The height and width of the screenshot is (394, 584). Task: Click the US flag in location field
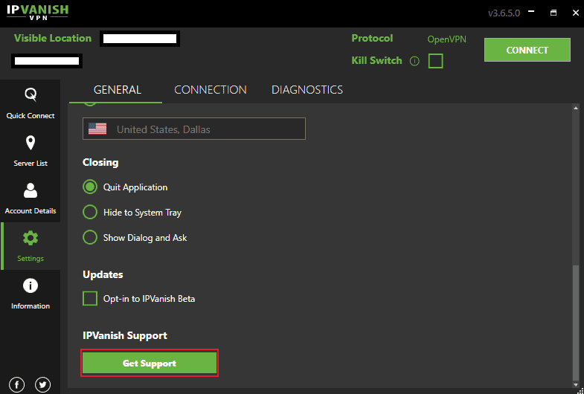click(97, 129)
